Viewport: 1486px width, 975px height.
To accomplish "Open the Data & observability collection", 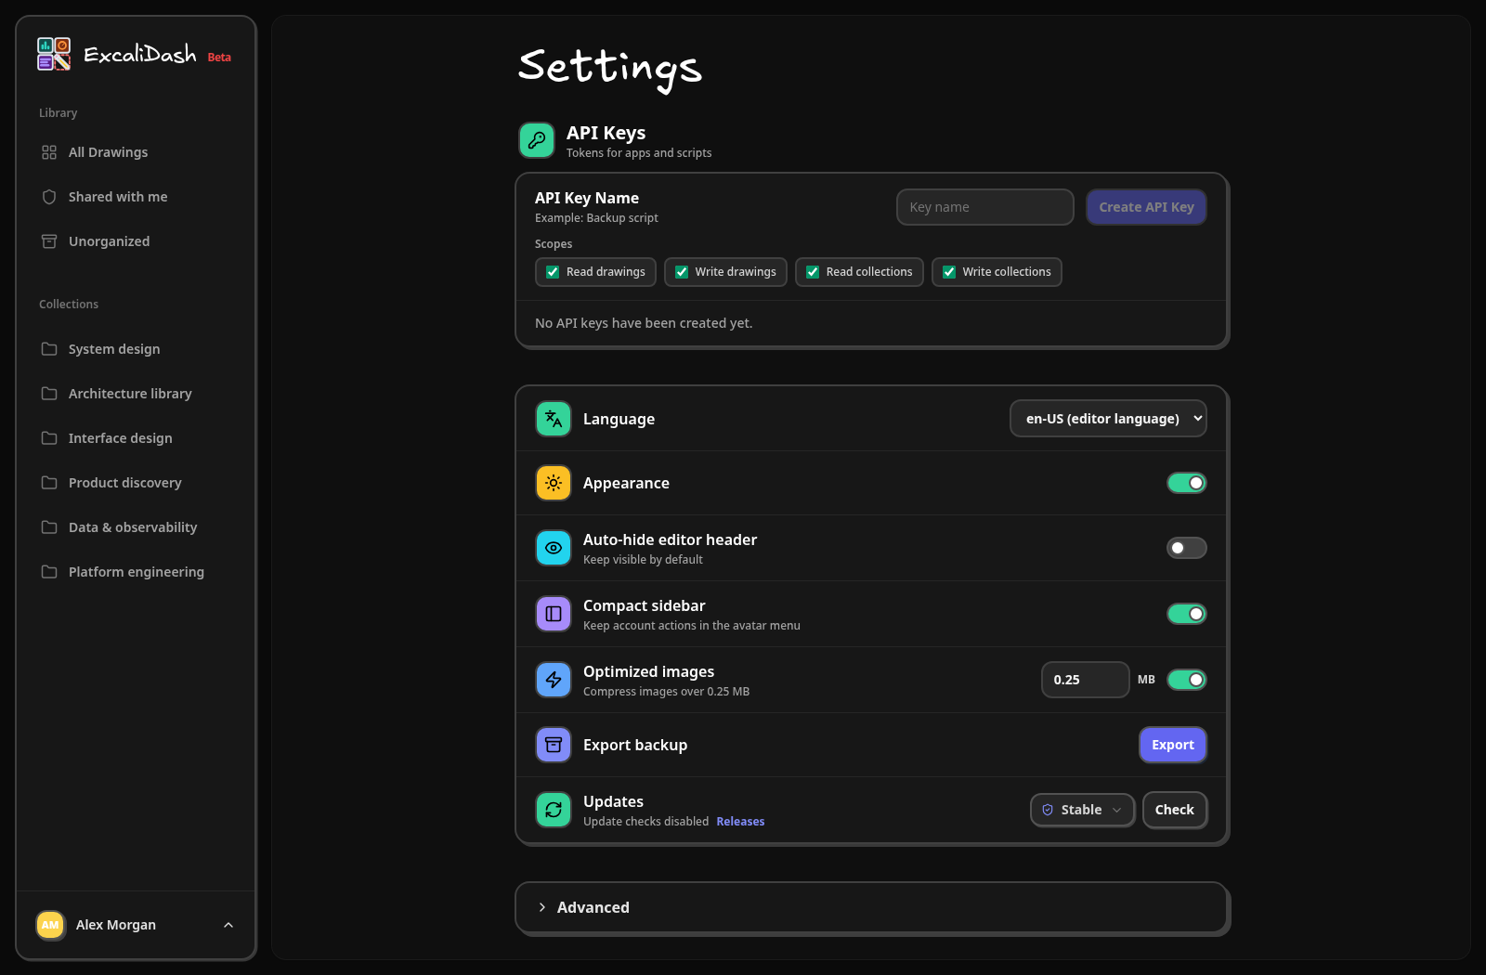I will click(x=136, y=527).
